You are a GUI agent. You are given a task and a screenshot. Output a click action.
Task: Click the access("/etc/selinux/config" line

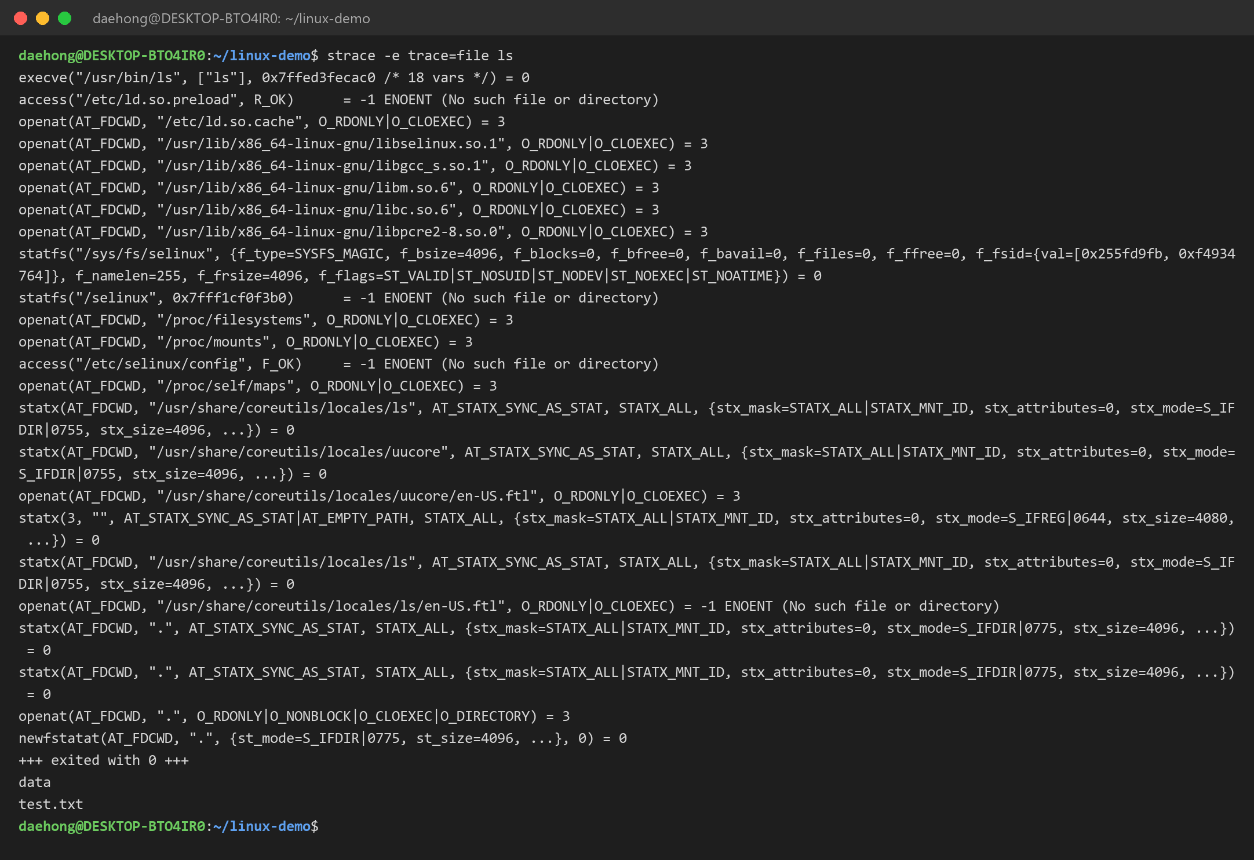point(339,364)
